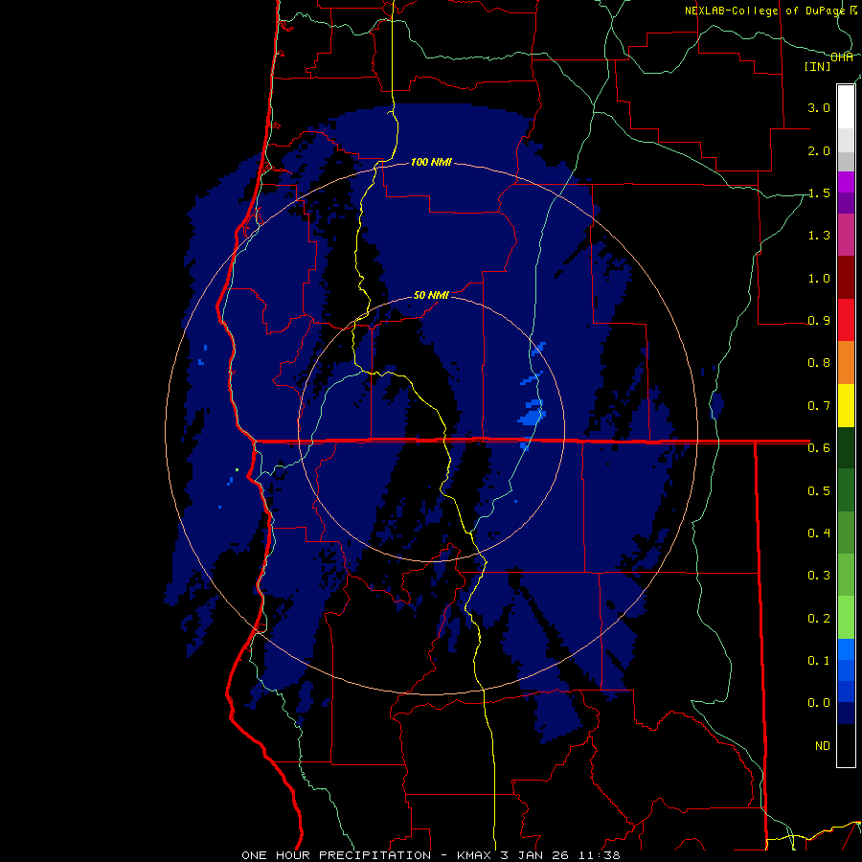Click the [IN] units label
The image size is (862, 862).
(818, 66)
